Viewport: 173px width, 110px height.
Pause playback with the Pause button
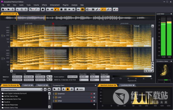65,10
